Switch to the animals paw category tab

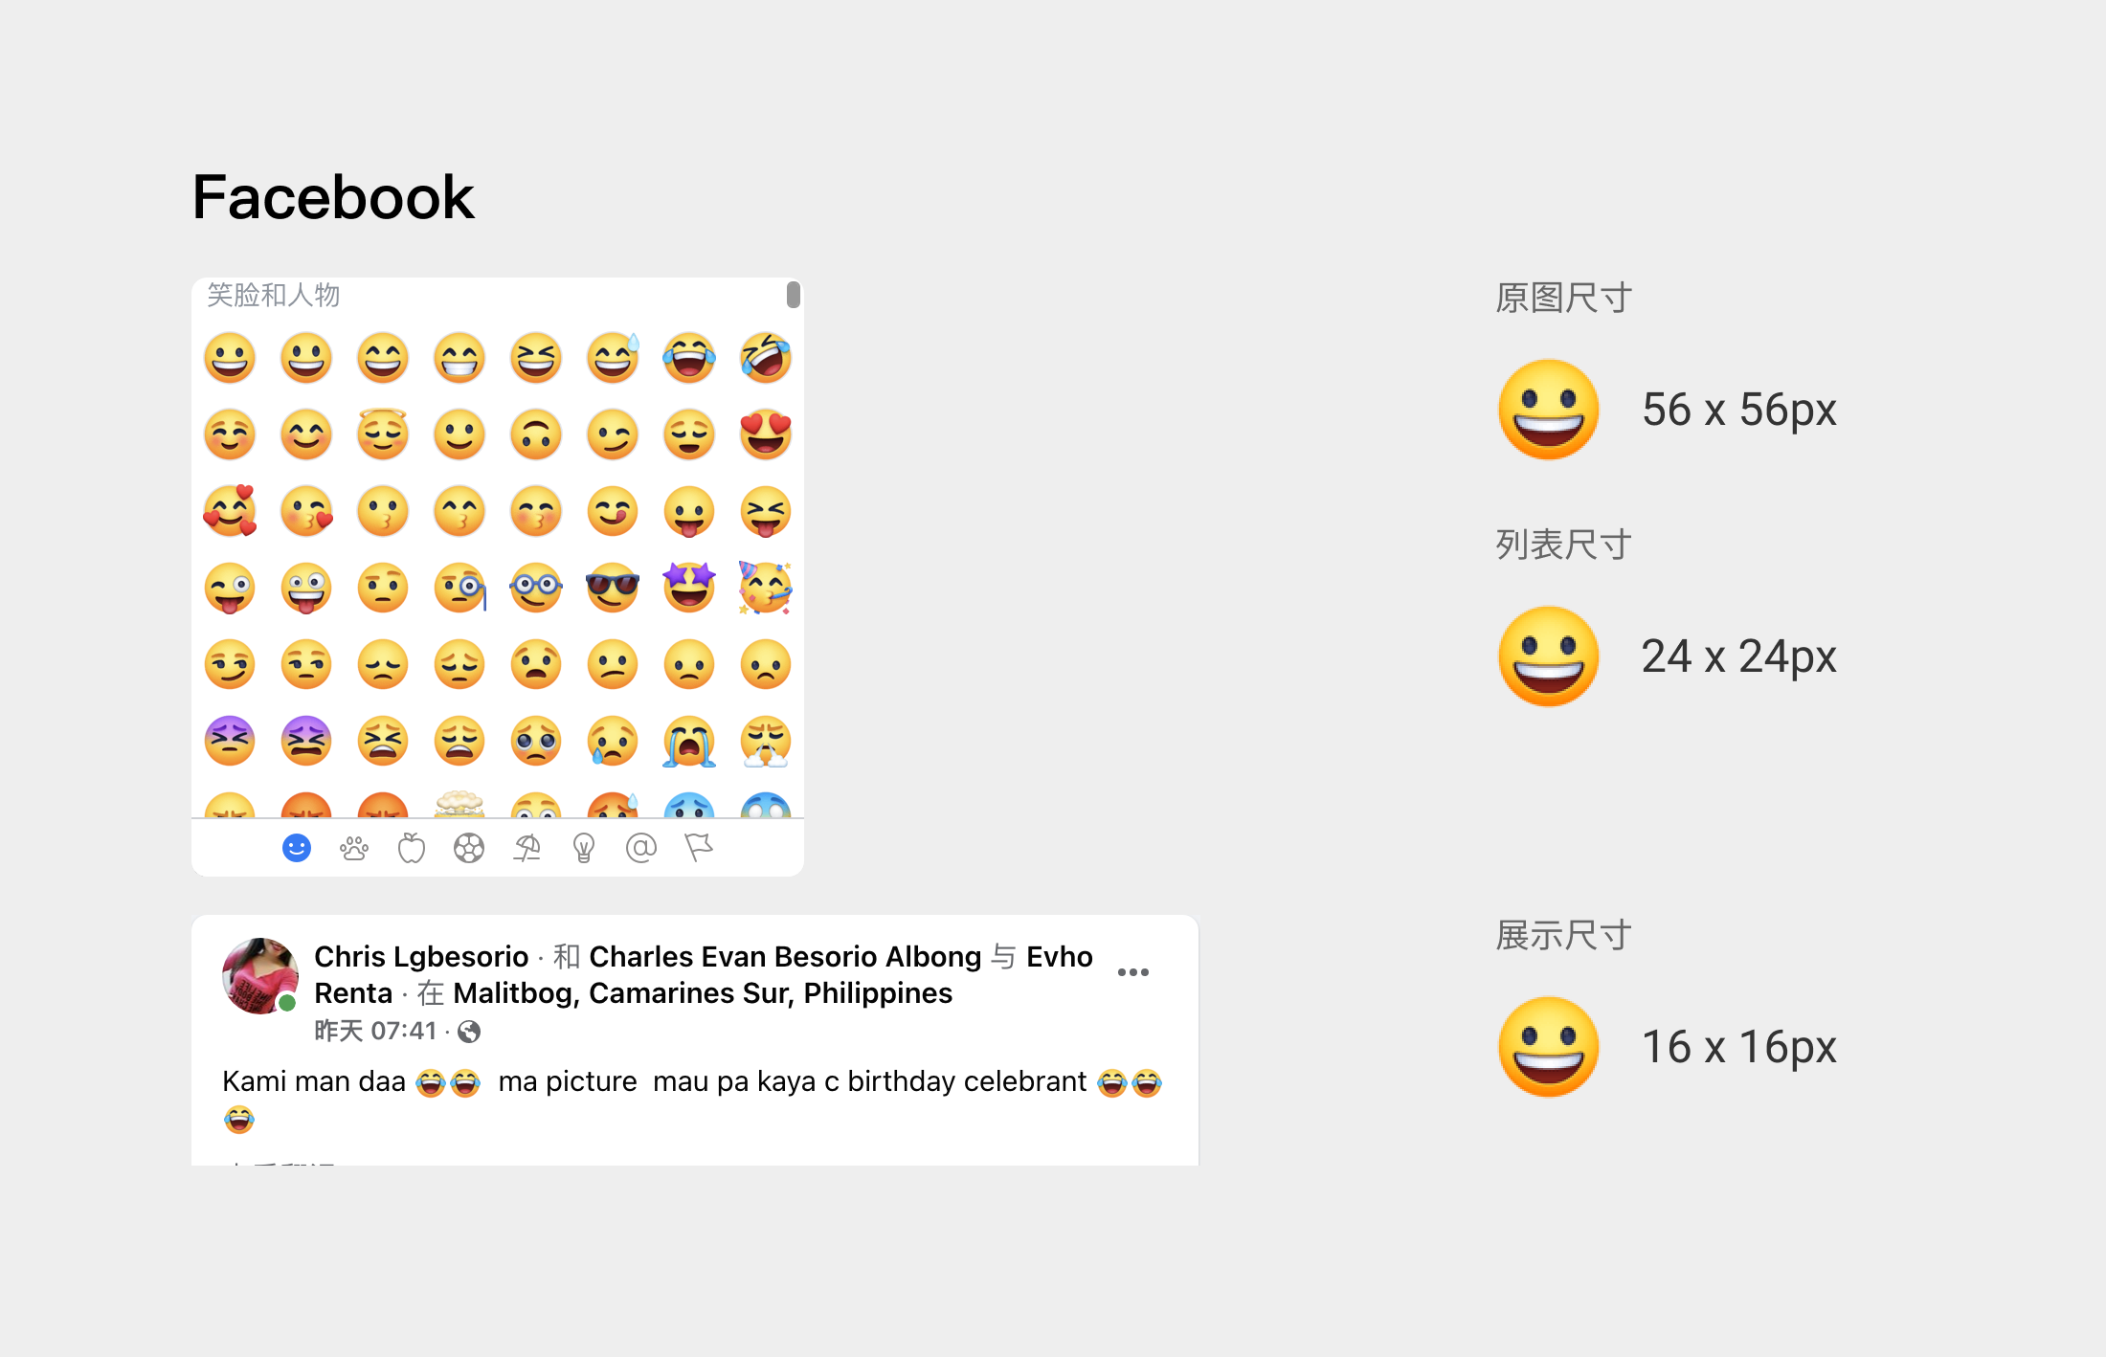(x=354, y=848)
